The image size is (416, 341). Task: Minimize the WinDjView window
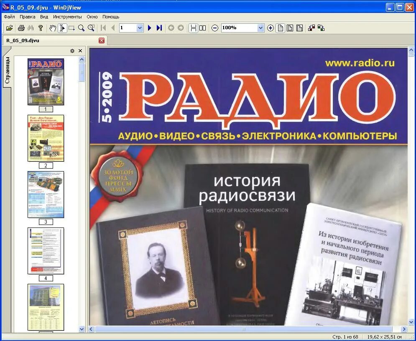pyautogui.click(x=390, y=7)
